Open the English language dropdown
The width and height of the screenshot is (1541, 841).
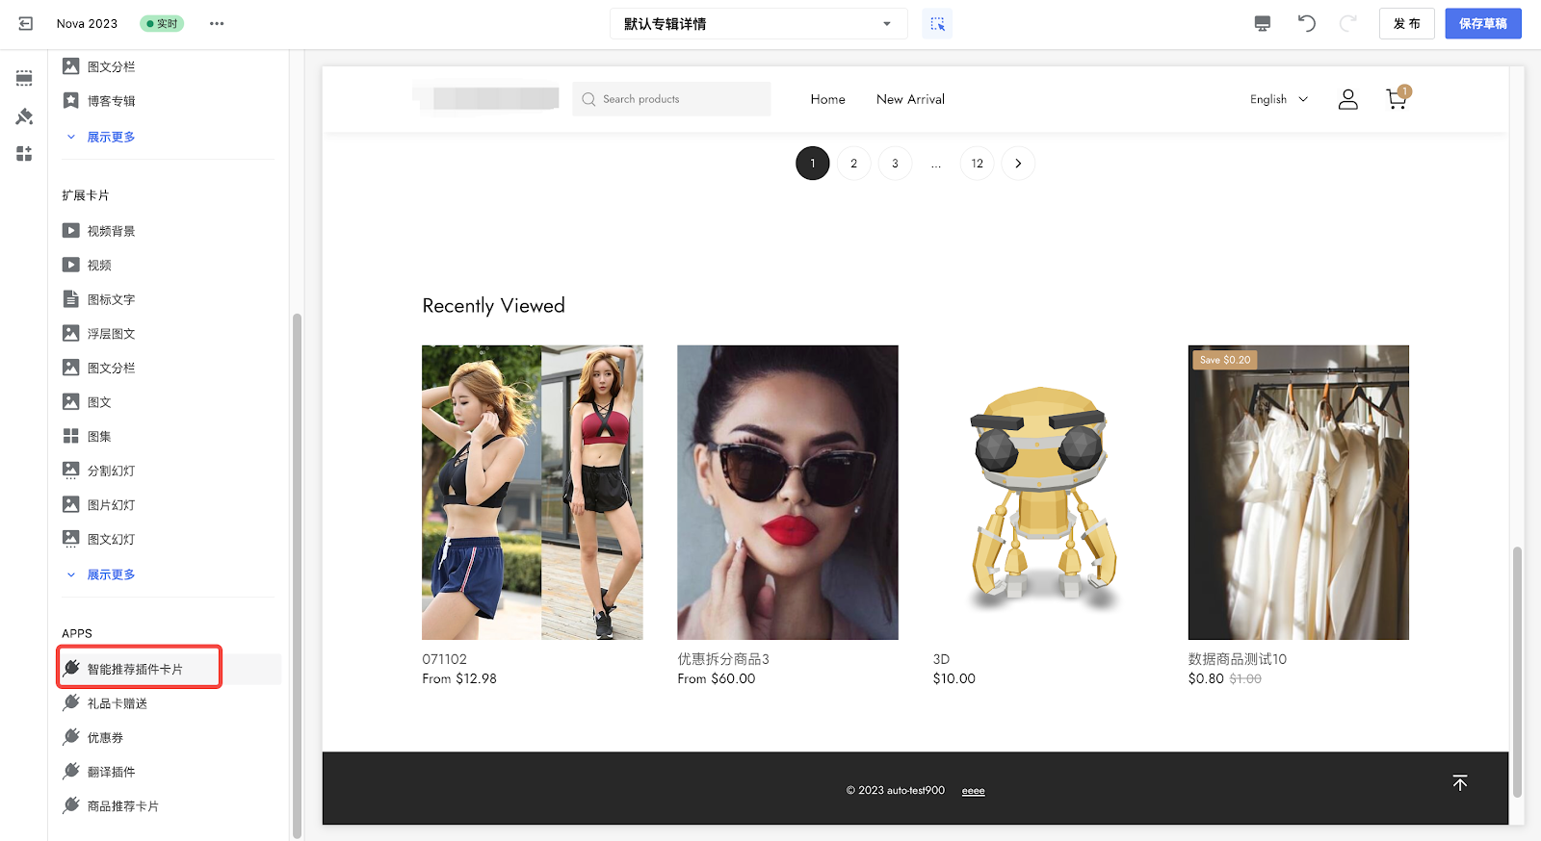click(x=1279, y=99)
